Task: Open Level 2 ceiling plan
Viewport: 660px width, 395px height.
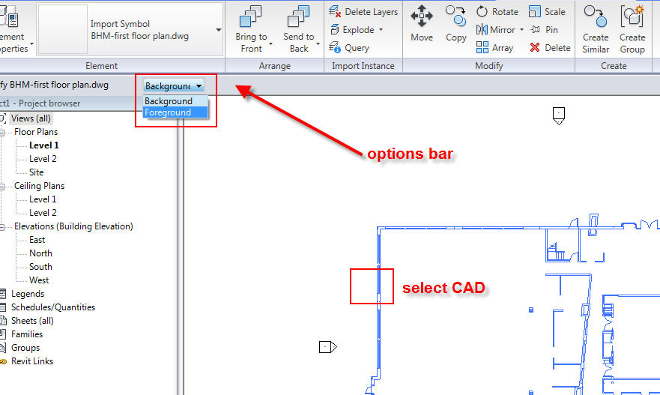Action: click(43, 213)
